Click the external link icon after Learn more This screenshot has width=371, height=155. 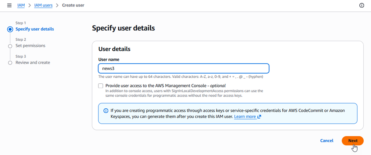tap(259, 117)
